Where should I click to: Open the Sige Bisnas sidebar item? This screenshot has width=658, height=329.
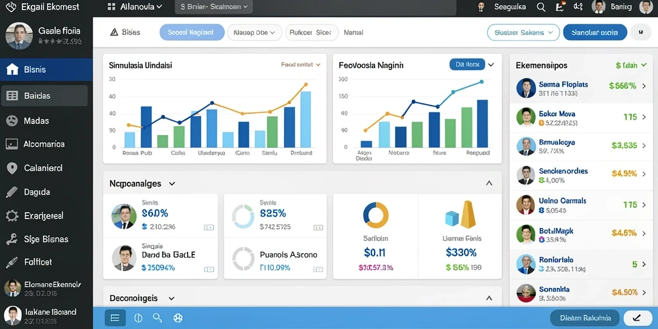[x=46, y=239]
